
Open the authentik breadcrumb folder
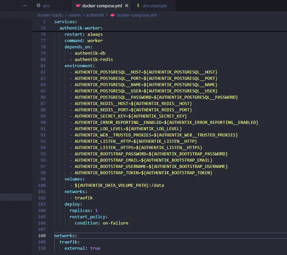tap(95, 15)
